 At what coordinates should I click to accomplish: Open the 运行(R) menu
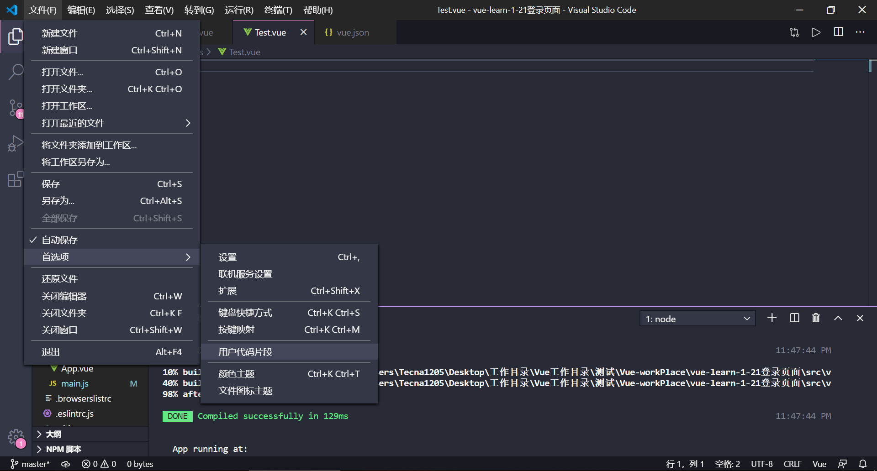coord(239,10)
